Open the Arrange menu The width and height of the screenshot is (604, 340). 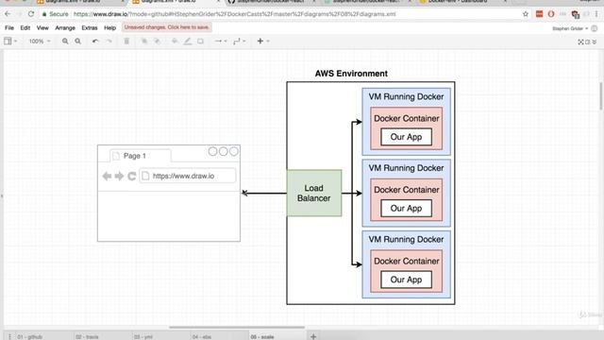pos(65,27)
